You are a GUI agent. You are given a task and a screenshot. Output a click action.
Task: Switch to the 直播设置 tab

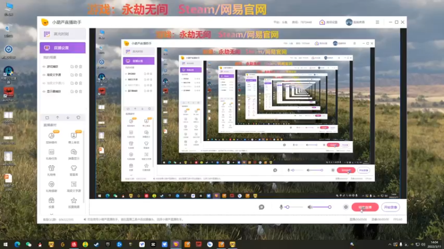63,48
